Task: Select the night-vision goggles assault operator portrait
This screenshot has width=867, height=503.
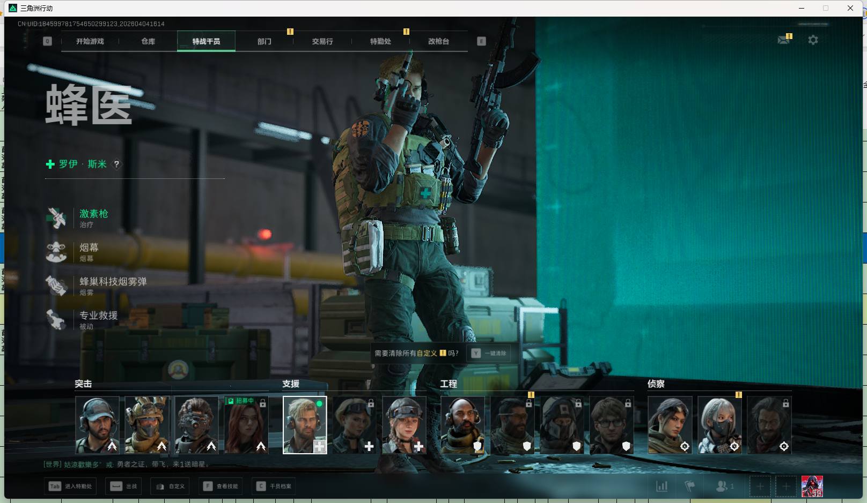Action: 196,425
